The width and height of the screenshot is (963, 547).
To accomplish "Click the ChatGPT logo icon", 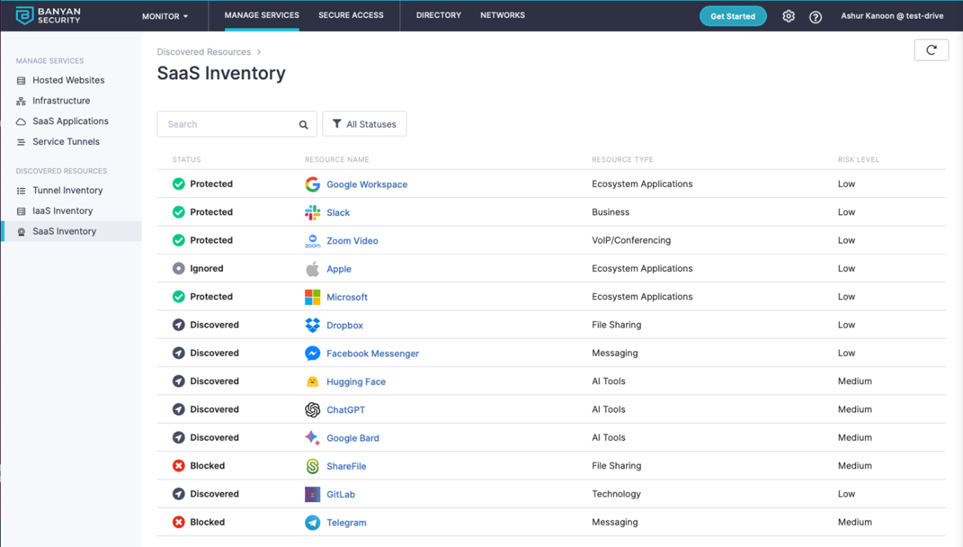I will [313, 410].
